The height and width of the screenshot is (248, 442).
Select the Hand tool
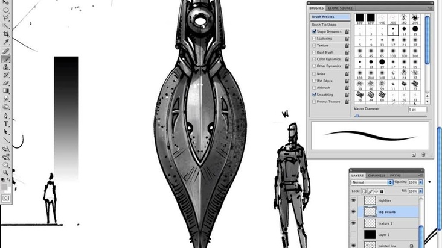[5, 164]
